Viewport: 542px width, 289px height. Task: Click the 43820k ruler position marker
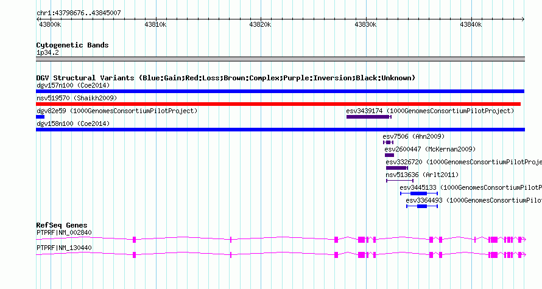tap(260, 24)
